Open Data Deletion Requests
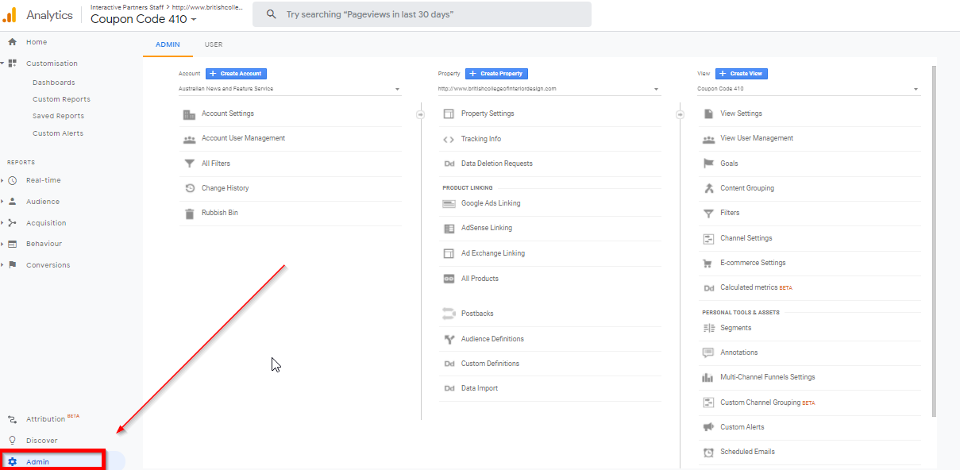Viewport: 960px width, 470px height. 496,164
